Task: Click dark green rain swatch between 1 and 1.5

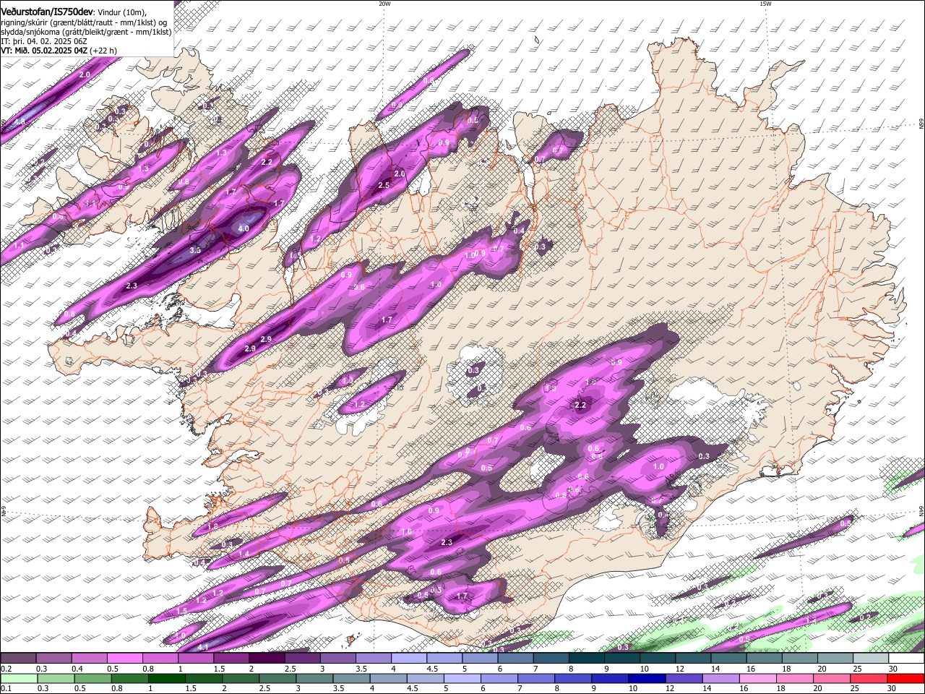Action: (x=167, y=678)
